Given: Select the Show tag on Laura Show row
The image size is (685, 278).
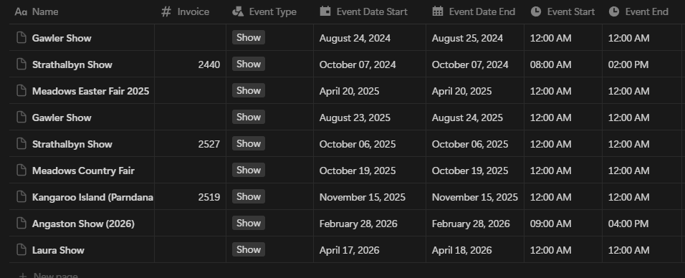Looking at the screenshot, I should (x=249, y=249).
